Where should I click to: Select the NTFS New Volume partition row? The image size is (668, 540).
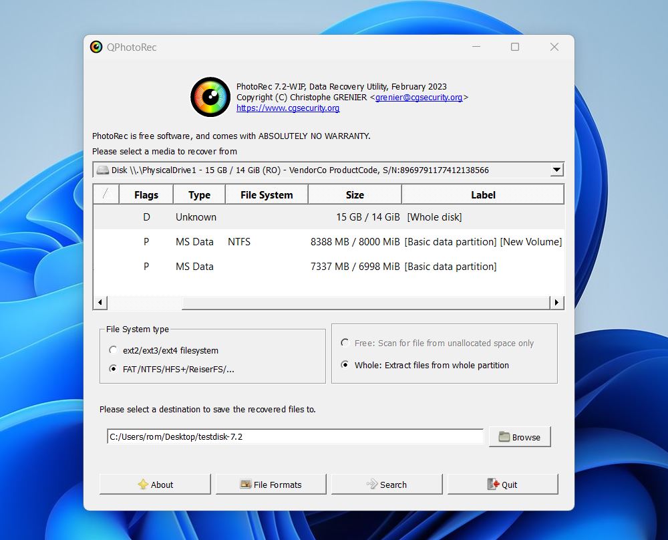coord(329,242)
